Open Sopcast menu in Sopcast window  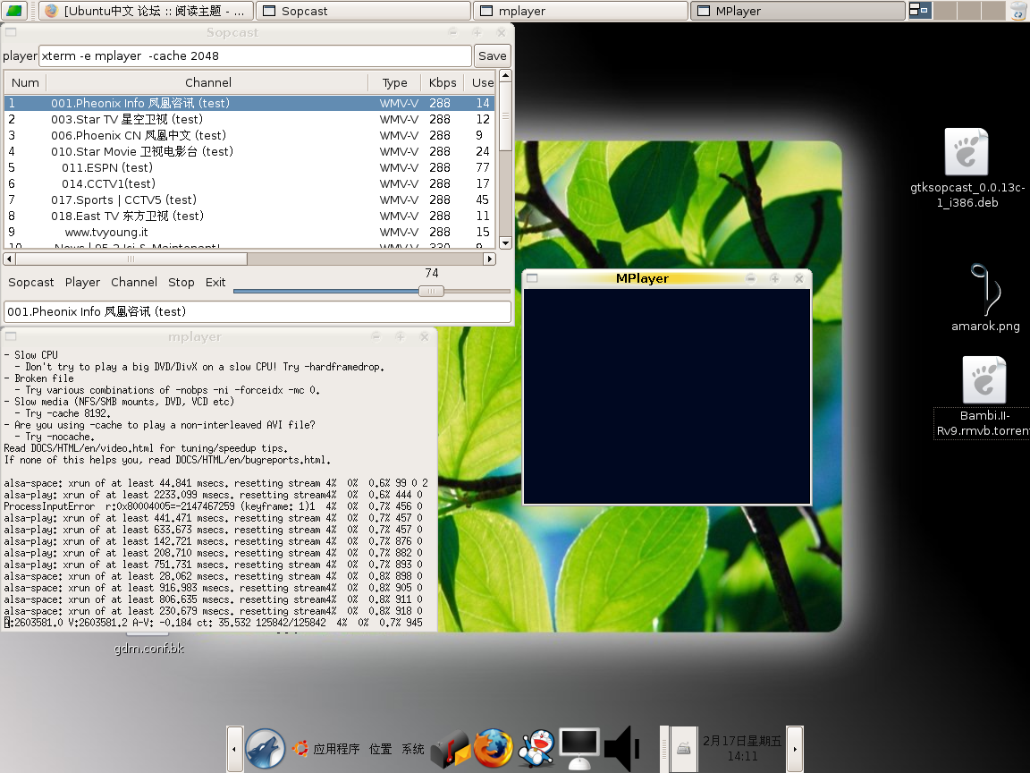pos(31,282)
